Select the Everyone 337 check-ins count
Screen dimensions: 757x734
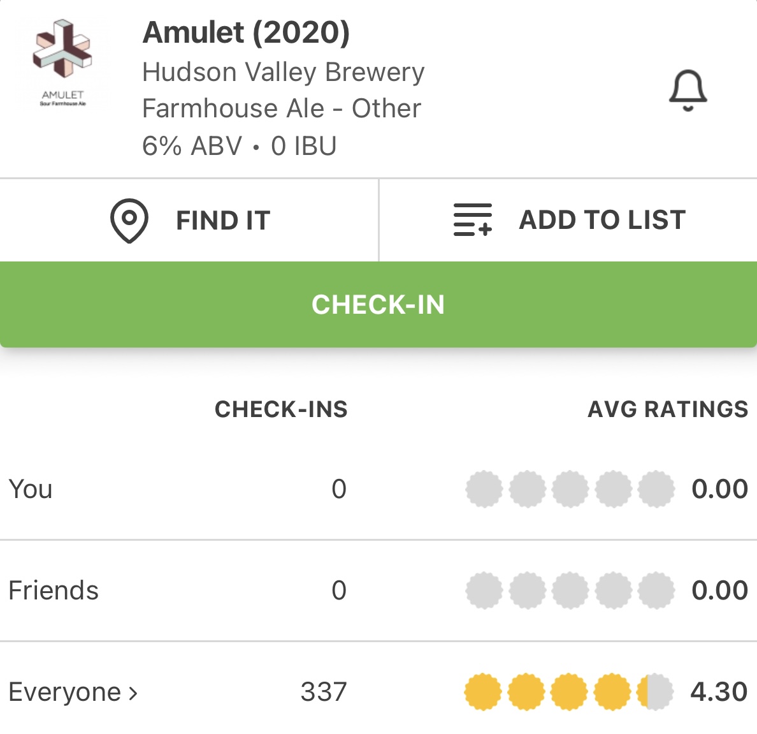[324, 692]
